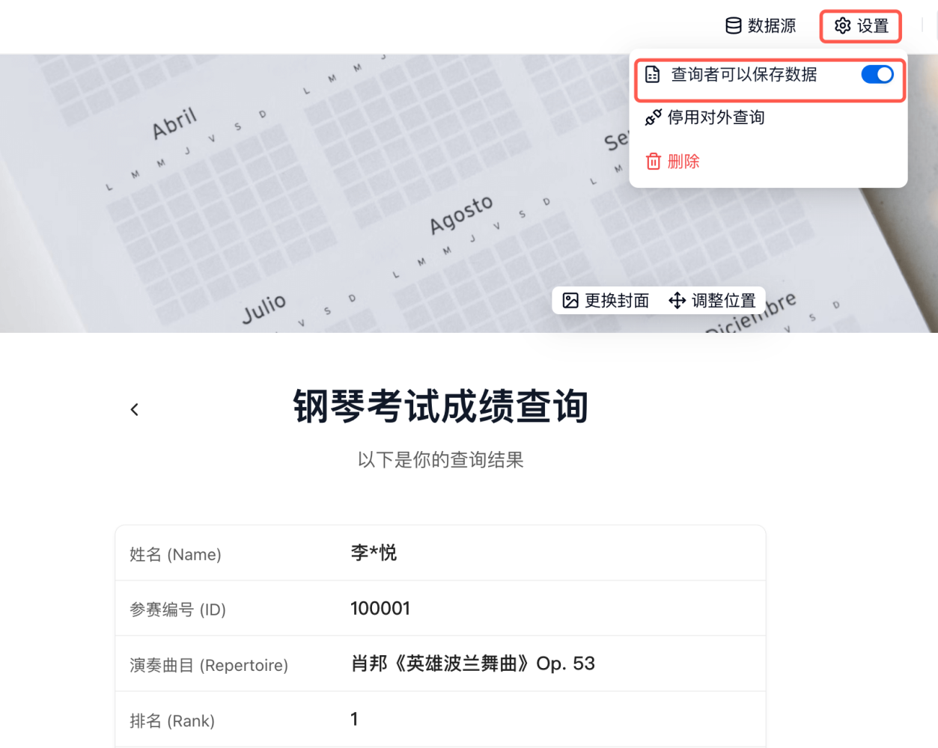Click the subtitle 以下是你的查询结果
This screenshot has height=748, width=938.
coord(440,459)
